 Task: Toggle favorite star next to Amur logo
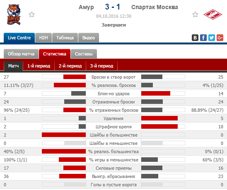[x=31, y=14]
